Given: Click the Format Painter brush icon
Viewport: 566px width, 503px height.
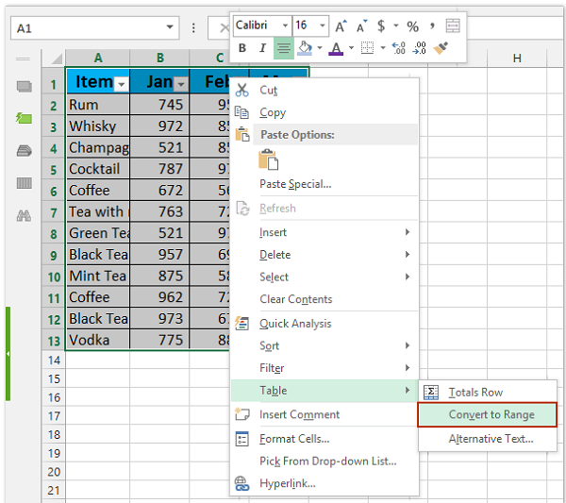Looking at the screenshot, I should 441,48.
